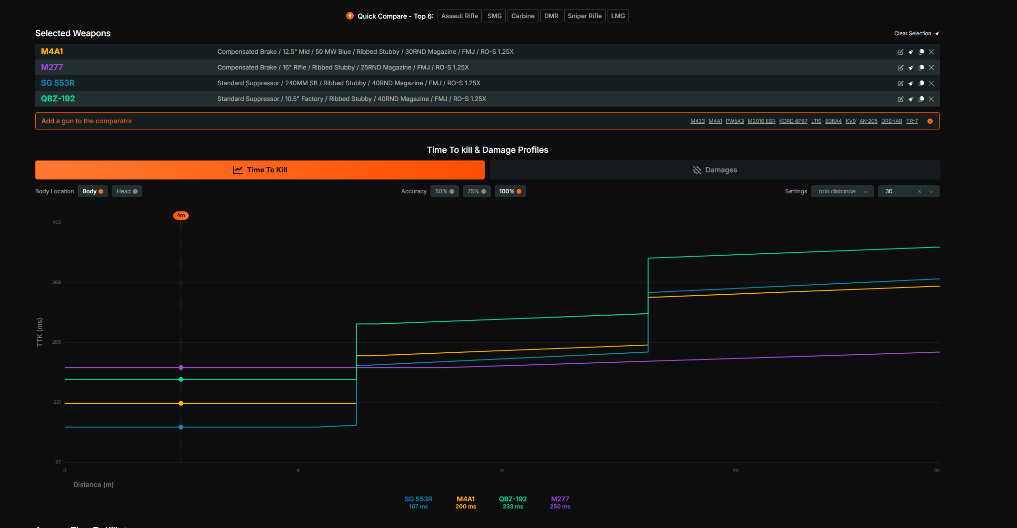
Task: Expand the 30 value dropdown chevron
Action: 931,191
